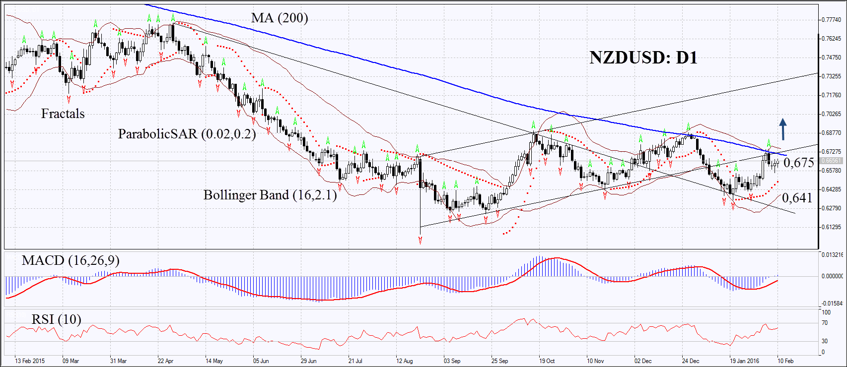Click the 05 Jun date label

261,361
